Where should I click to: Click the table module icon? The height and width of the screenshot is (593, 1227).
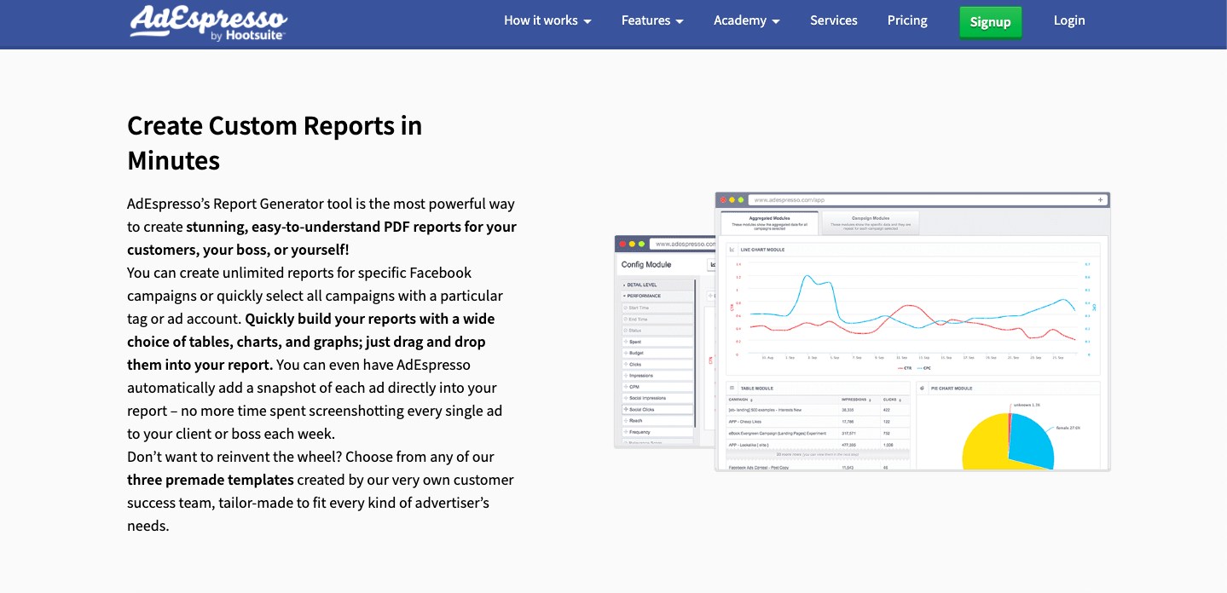732,388
